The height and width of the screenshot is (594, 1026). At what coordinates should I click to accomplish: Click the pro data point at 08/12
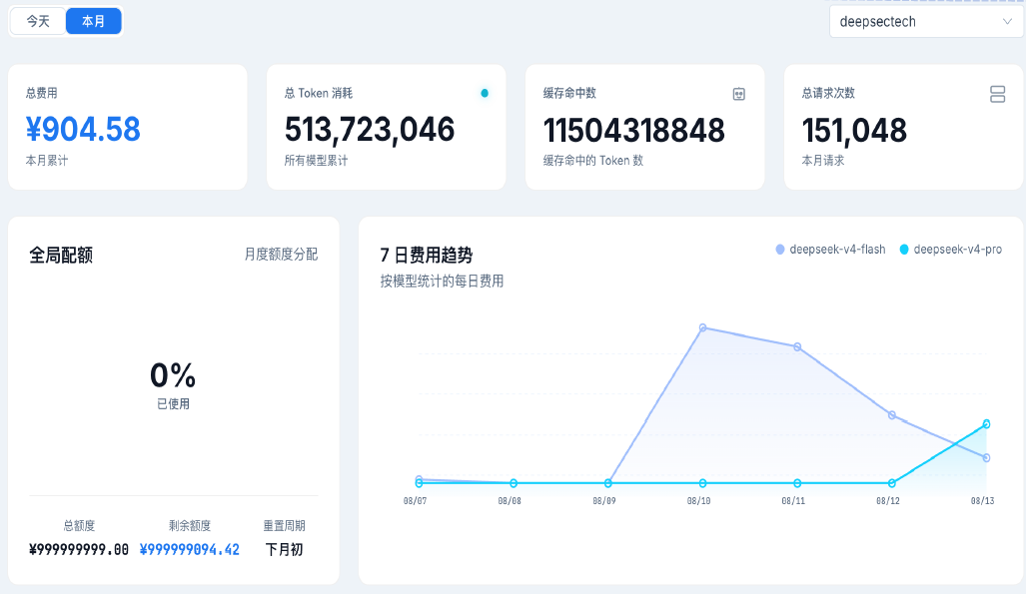tap(892, 483)
